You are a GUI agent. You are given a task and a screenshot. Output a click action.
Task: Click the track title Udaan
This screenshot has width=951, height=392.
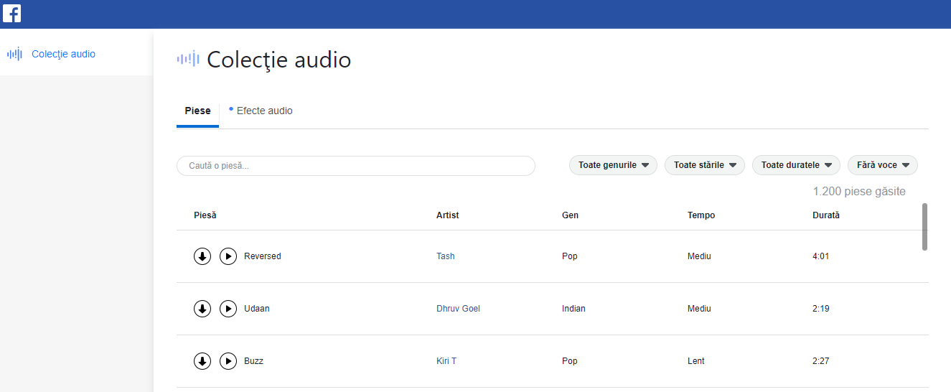[257, 309]
